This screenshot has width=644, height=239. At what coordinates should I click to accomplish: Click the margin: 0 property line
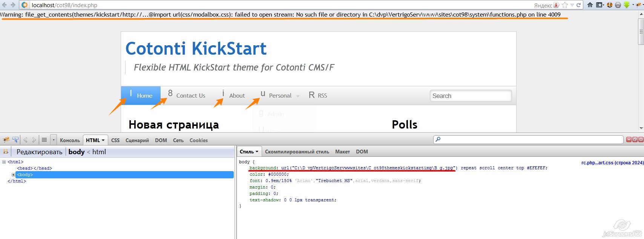(x=262, y=187)
